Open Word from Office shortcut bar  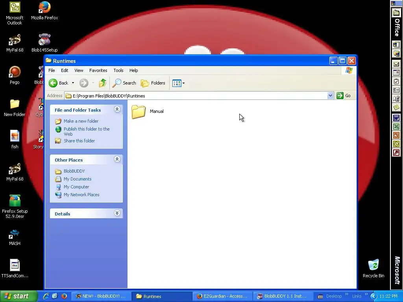[x=396, y=118]
